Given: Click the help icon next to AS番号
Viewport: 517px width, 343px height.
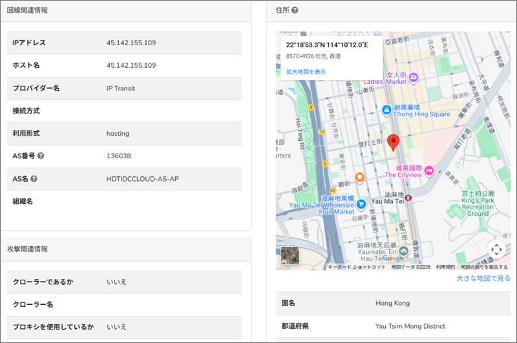Looking at the screenshot, I should pyautogui.click(x=41, y=156).
